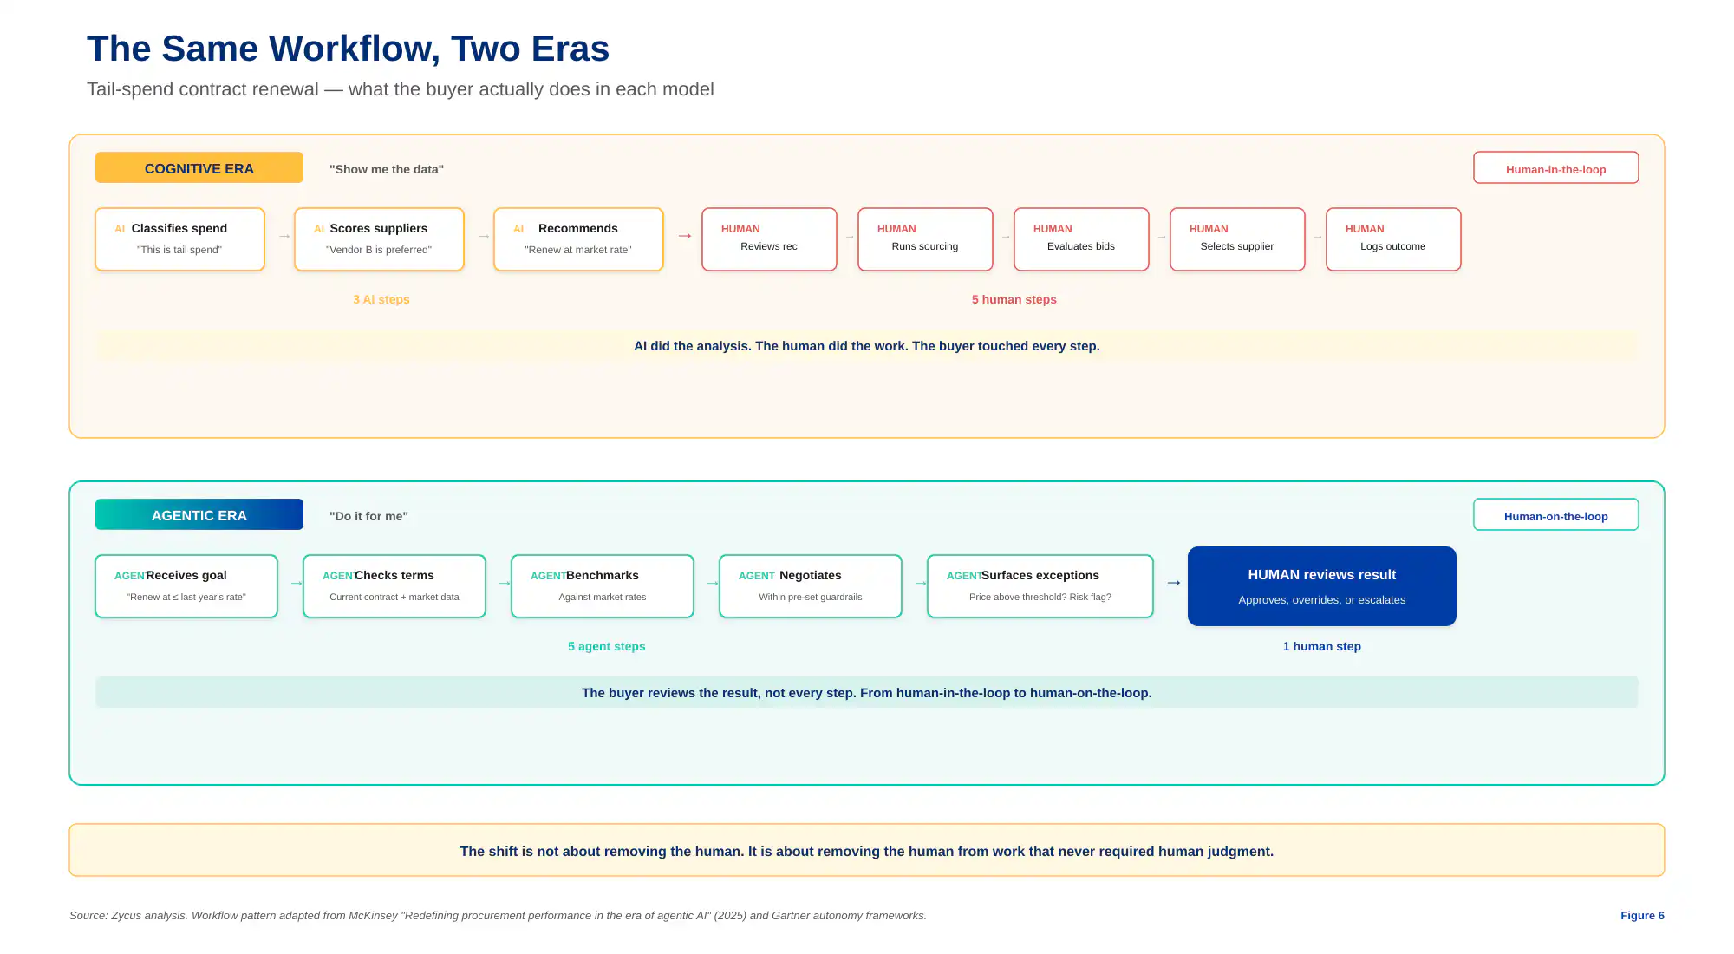Click the HUMAN Selects supplier box
The width and height of the screenshot is (1734, 954).
1237,239
